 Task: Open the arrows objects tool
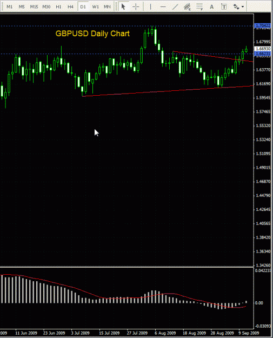click(236, 6)
